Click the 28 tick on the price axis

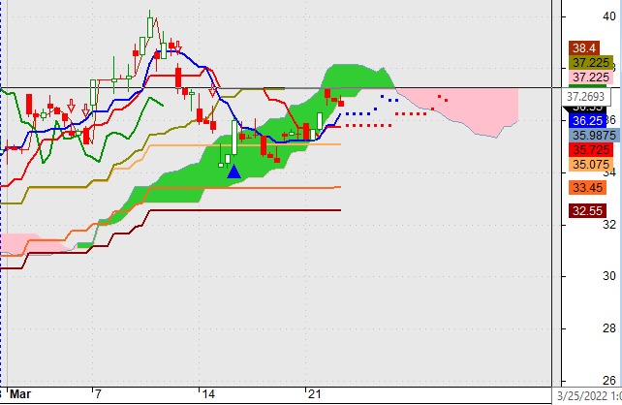tap(609, 328)
